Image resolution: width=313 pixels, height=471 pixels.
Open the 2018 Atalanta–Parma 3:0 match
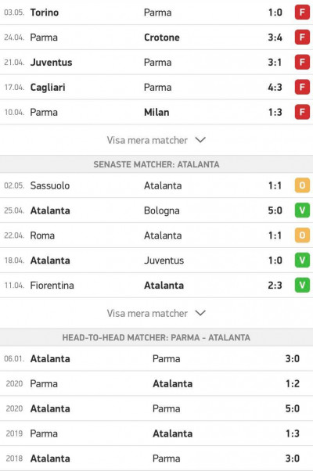(x=156, y=458)
